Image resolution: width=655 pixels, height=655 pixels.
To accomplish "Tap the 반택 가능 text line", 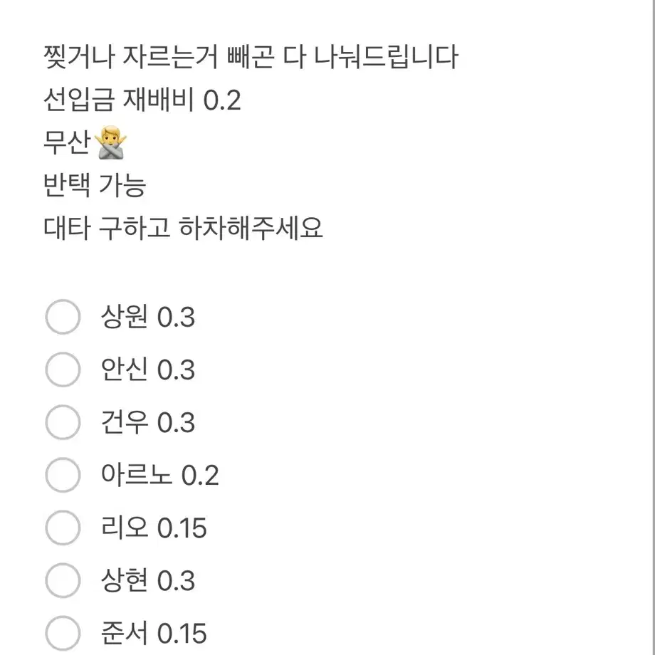I will pyautogui.click(x=94, y=187).
